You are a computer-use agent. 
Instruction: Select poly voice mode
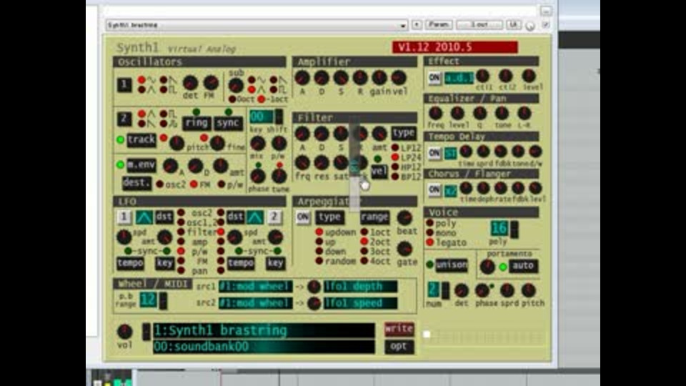[x=430, y=223]
